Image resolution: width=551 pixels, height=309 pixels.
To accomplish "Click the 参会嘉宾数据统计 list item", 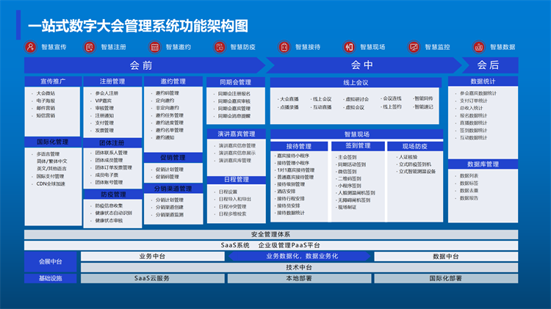I will coord(478,93).
